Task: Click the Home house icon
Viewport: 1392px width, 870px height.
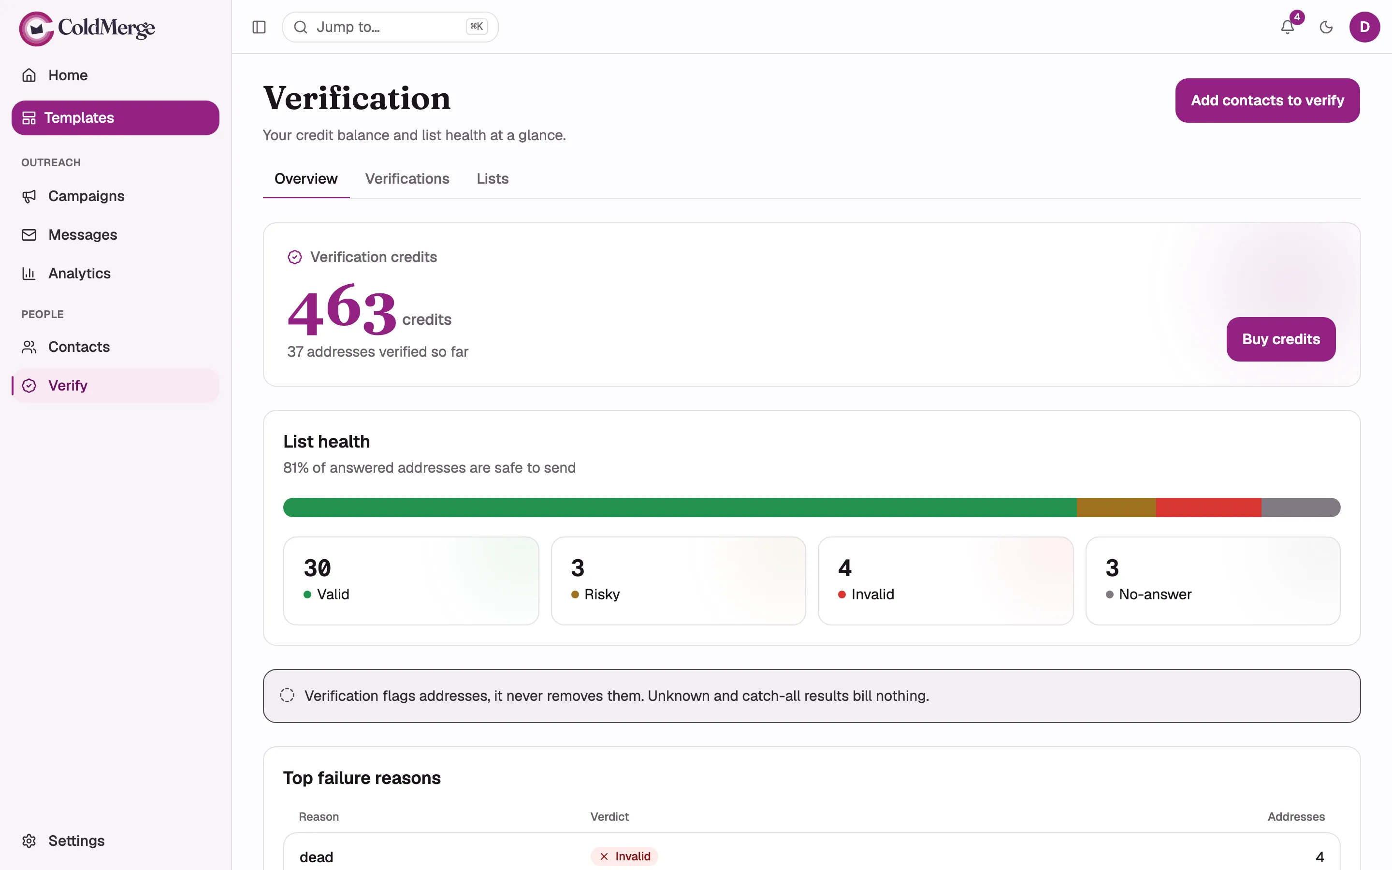Action: (x=29, y=75)
